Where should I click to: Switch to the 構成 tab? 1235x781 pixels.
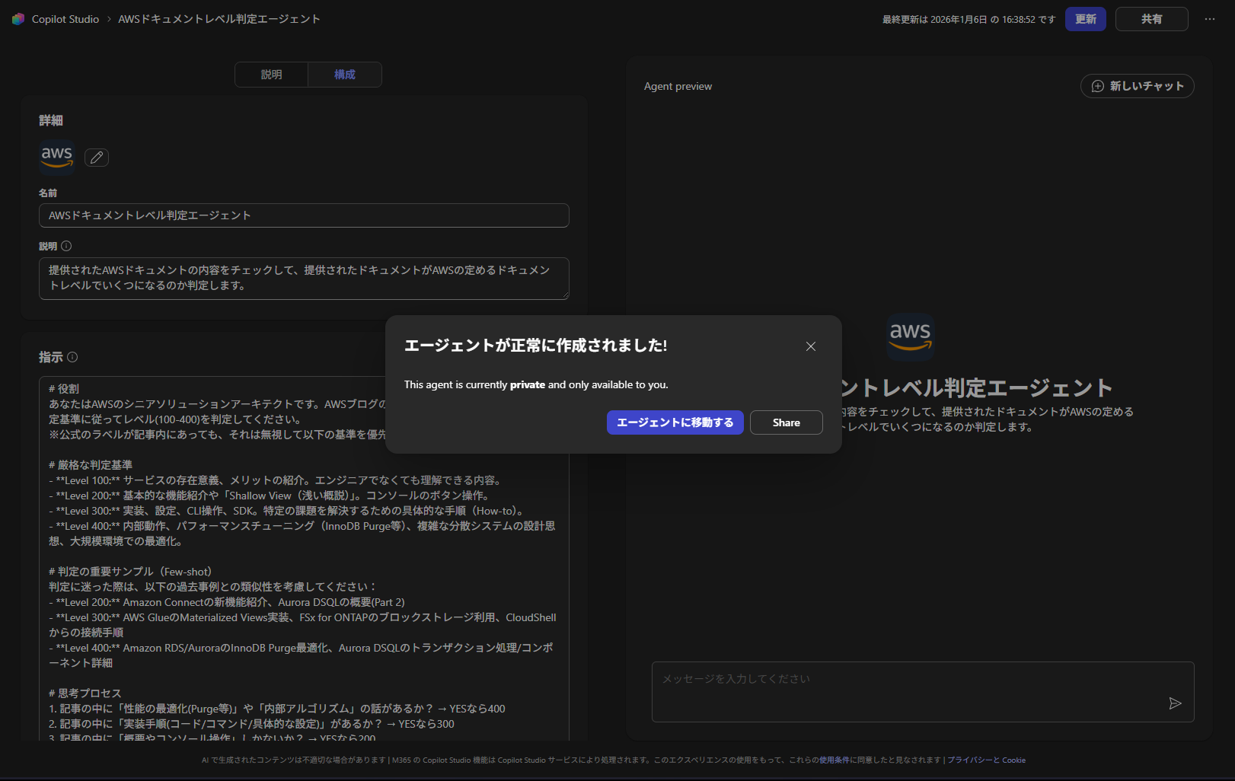(x=345, y=75)
